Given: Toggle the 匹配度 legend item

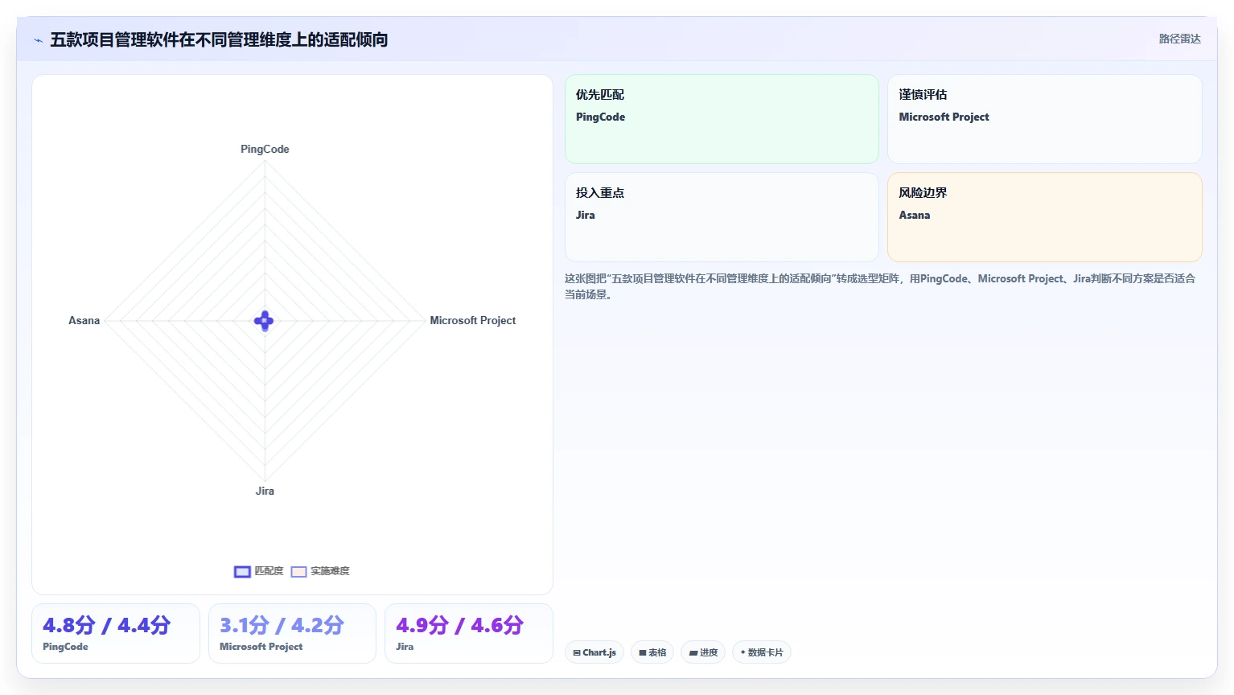Looking at the screenshot, I should (x=259, y=571).
